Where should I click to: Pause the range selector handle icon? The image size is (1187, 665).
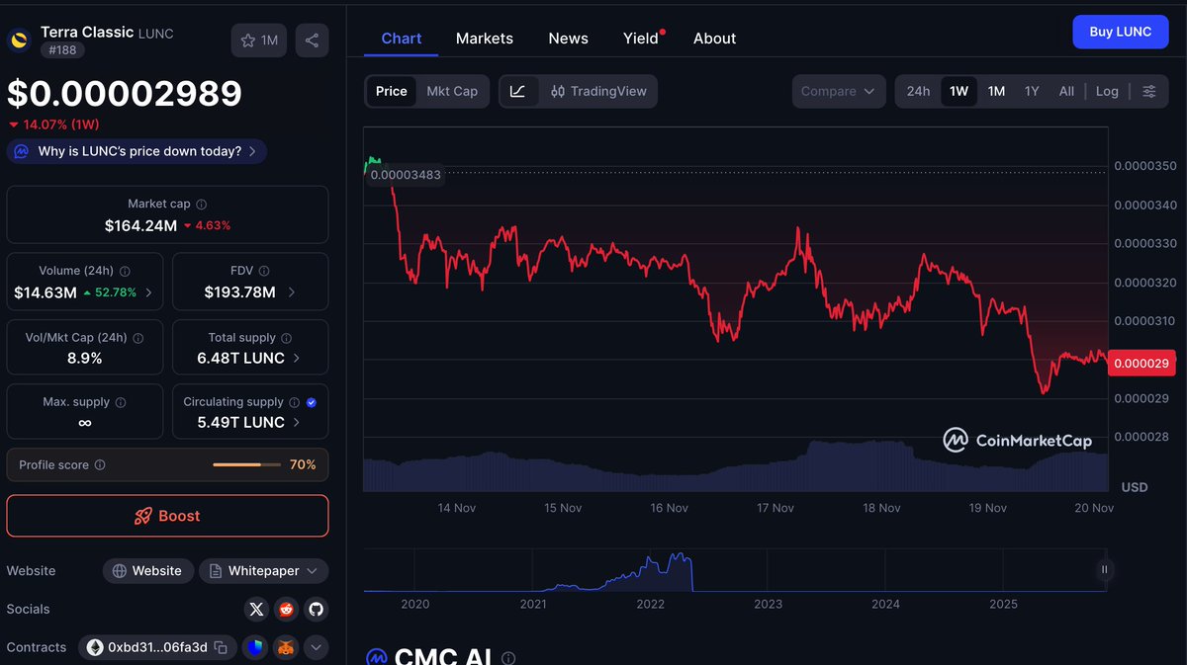(x=1105, y=569)
